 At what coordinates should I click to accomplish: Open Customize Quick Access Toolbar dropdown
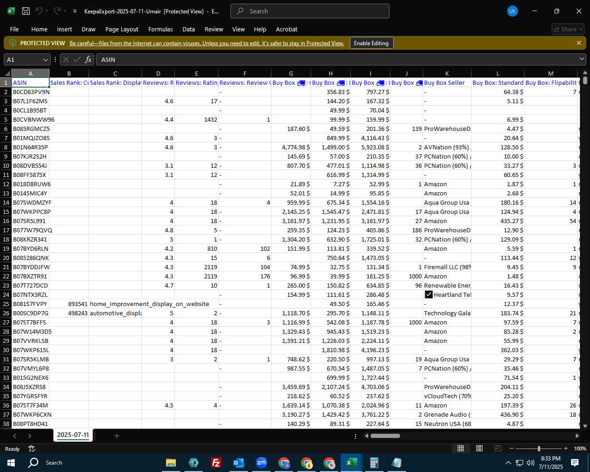point(75,11)
